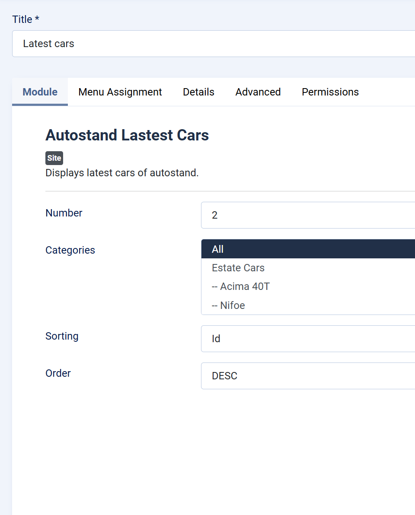The width and height of the screenshot is (415, 515).
Task: Switch to the Module tab
Action: coord(40,92)
